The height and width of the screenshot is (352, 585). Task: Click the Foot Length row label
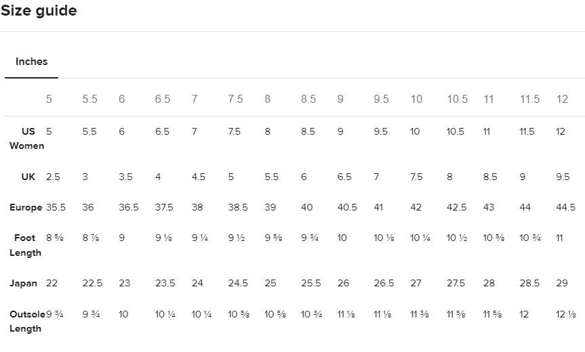click(26, 245)
